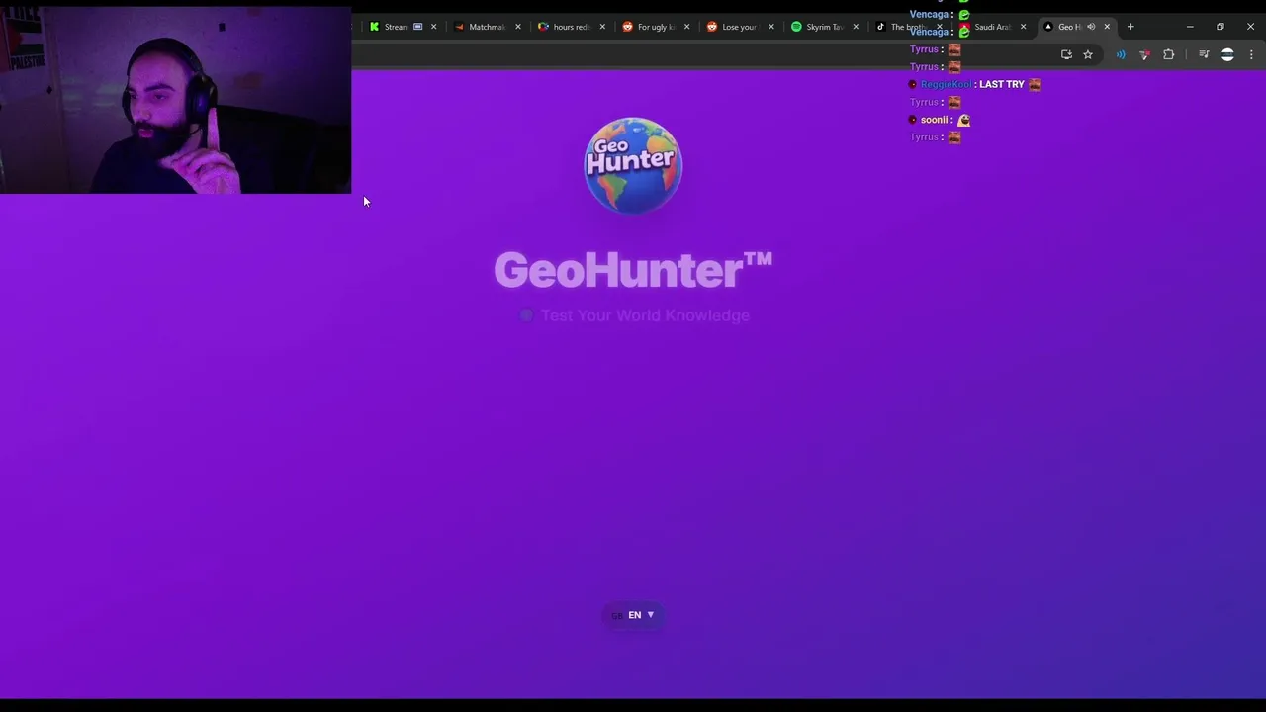The height and width of the screenshot is (712, 1266).
Task: Click the GeoHunter globe logo
Action: 633,165
